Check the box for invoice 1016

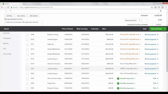point(27,59)
